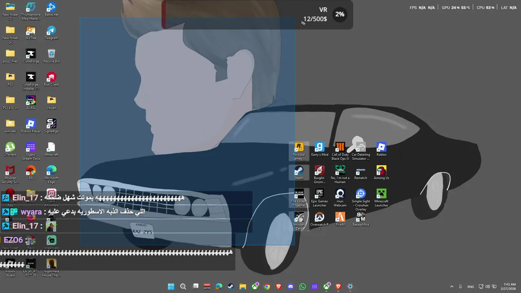The width and height of the screenshot is (521, 293).
Task: Launch Among Us from the desktop
Action: tap(381, 173)
